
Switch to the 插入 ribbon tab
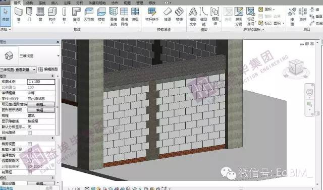tap(55, 3)
